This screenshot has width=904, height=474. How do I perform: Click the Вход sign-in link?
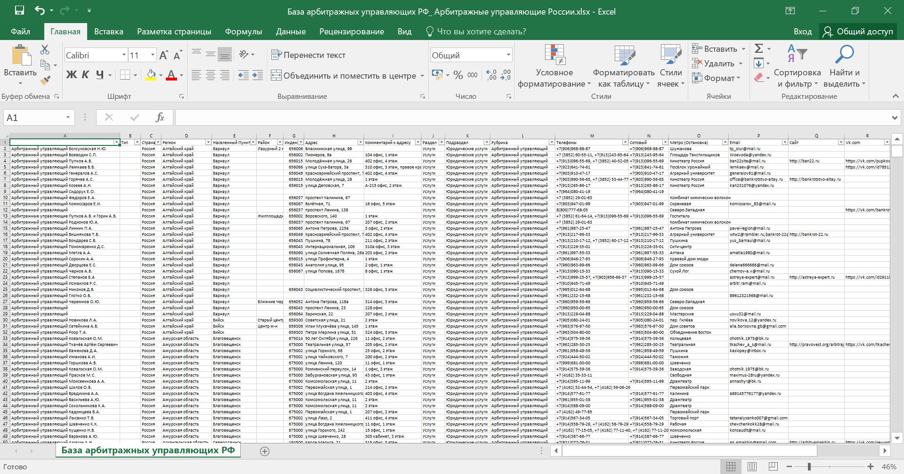coord(802,32)
